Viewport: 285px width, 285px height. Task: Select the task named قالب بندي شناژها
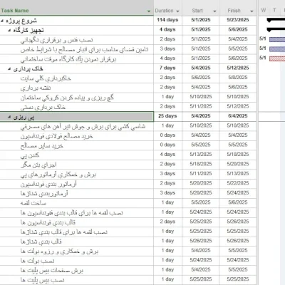(41, 242)
